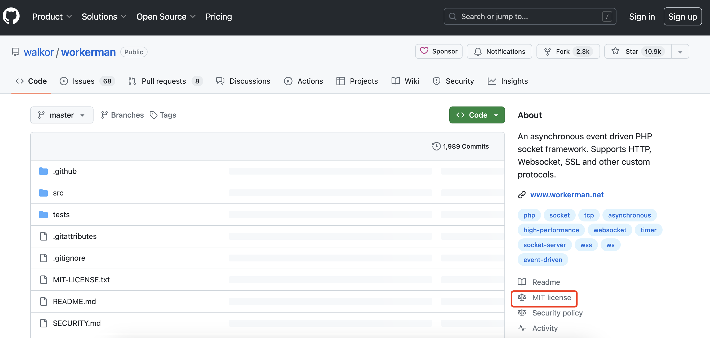Click the README.md file icon
The width and height of the screenshot is (710, 338).
click(x=43, y=301)
